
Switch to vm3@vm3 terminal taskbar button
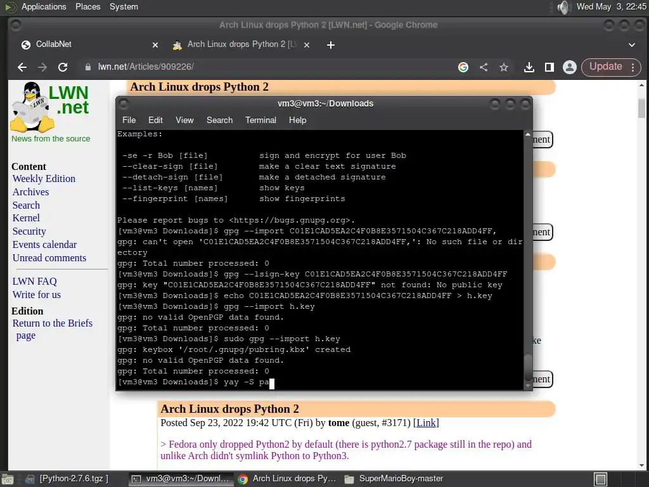181,479
